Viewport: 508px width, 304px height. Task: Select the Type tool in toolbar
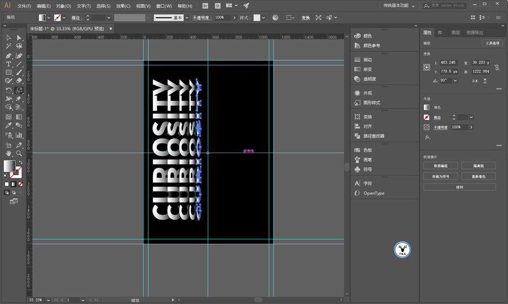(x=8, y=64)
